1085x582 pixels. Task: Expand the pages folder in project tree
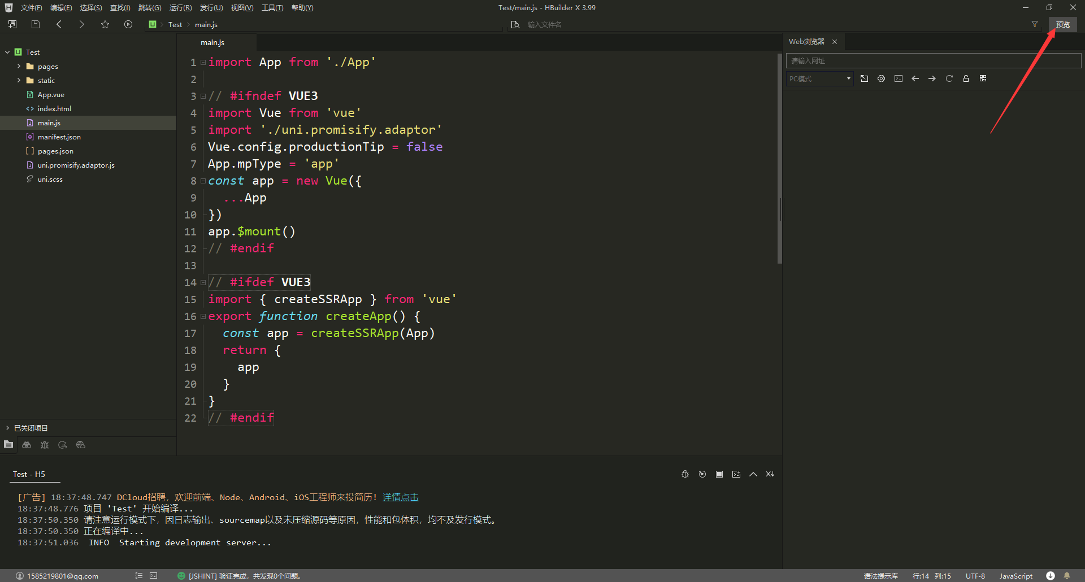[x=19, y=66]
